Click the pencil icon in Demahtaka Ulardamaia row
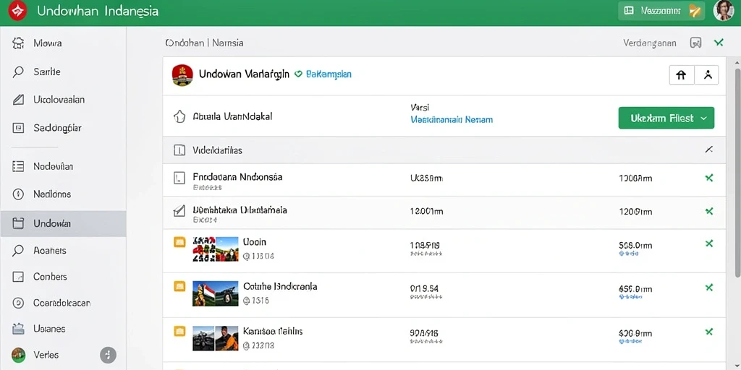The width and height of the screenshot is (741, 370). coord(179,211)
